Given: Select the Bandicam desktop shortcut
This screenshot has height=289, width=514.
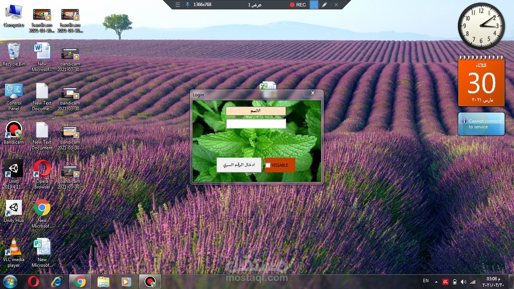Looking at the screenshot, I should coord(14,133).
